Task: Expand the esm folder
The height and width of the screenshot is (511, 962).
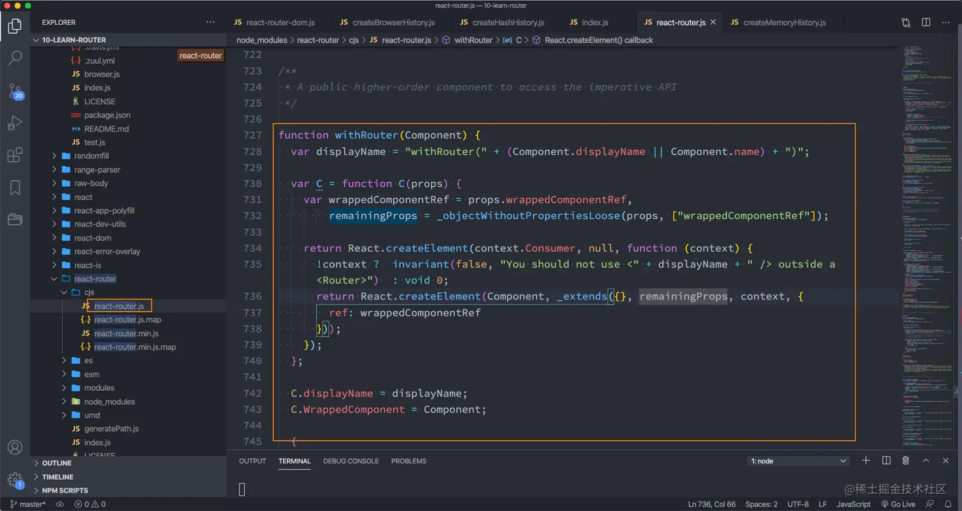Action: (x=128, y=374)
